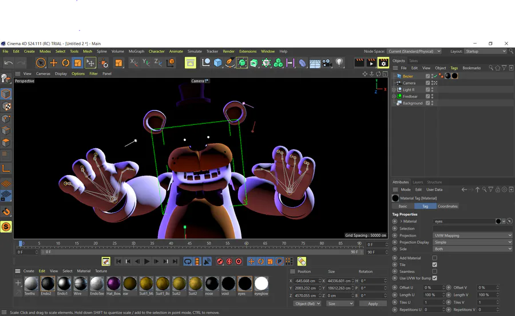
Task: Open the Character menu
Action: [x=156, y=52]
